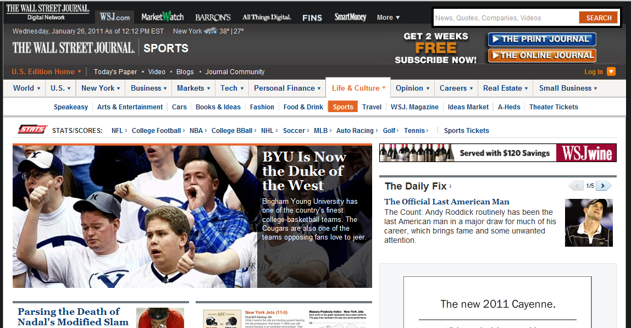Open the MarketWatch network tab

tap(163, 17)
